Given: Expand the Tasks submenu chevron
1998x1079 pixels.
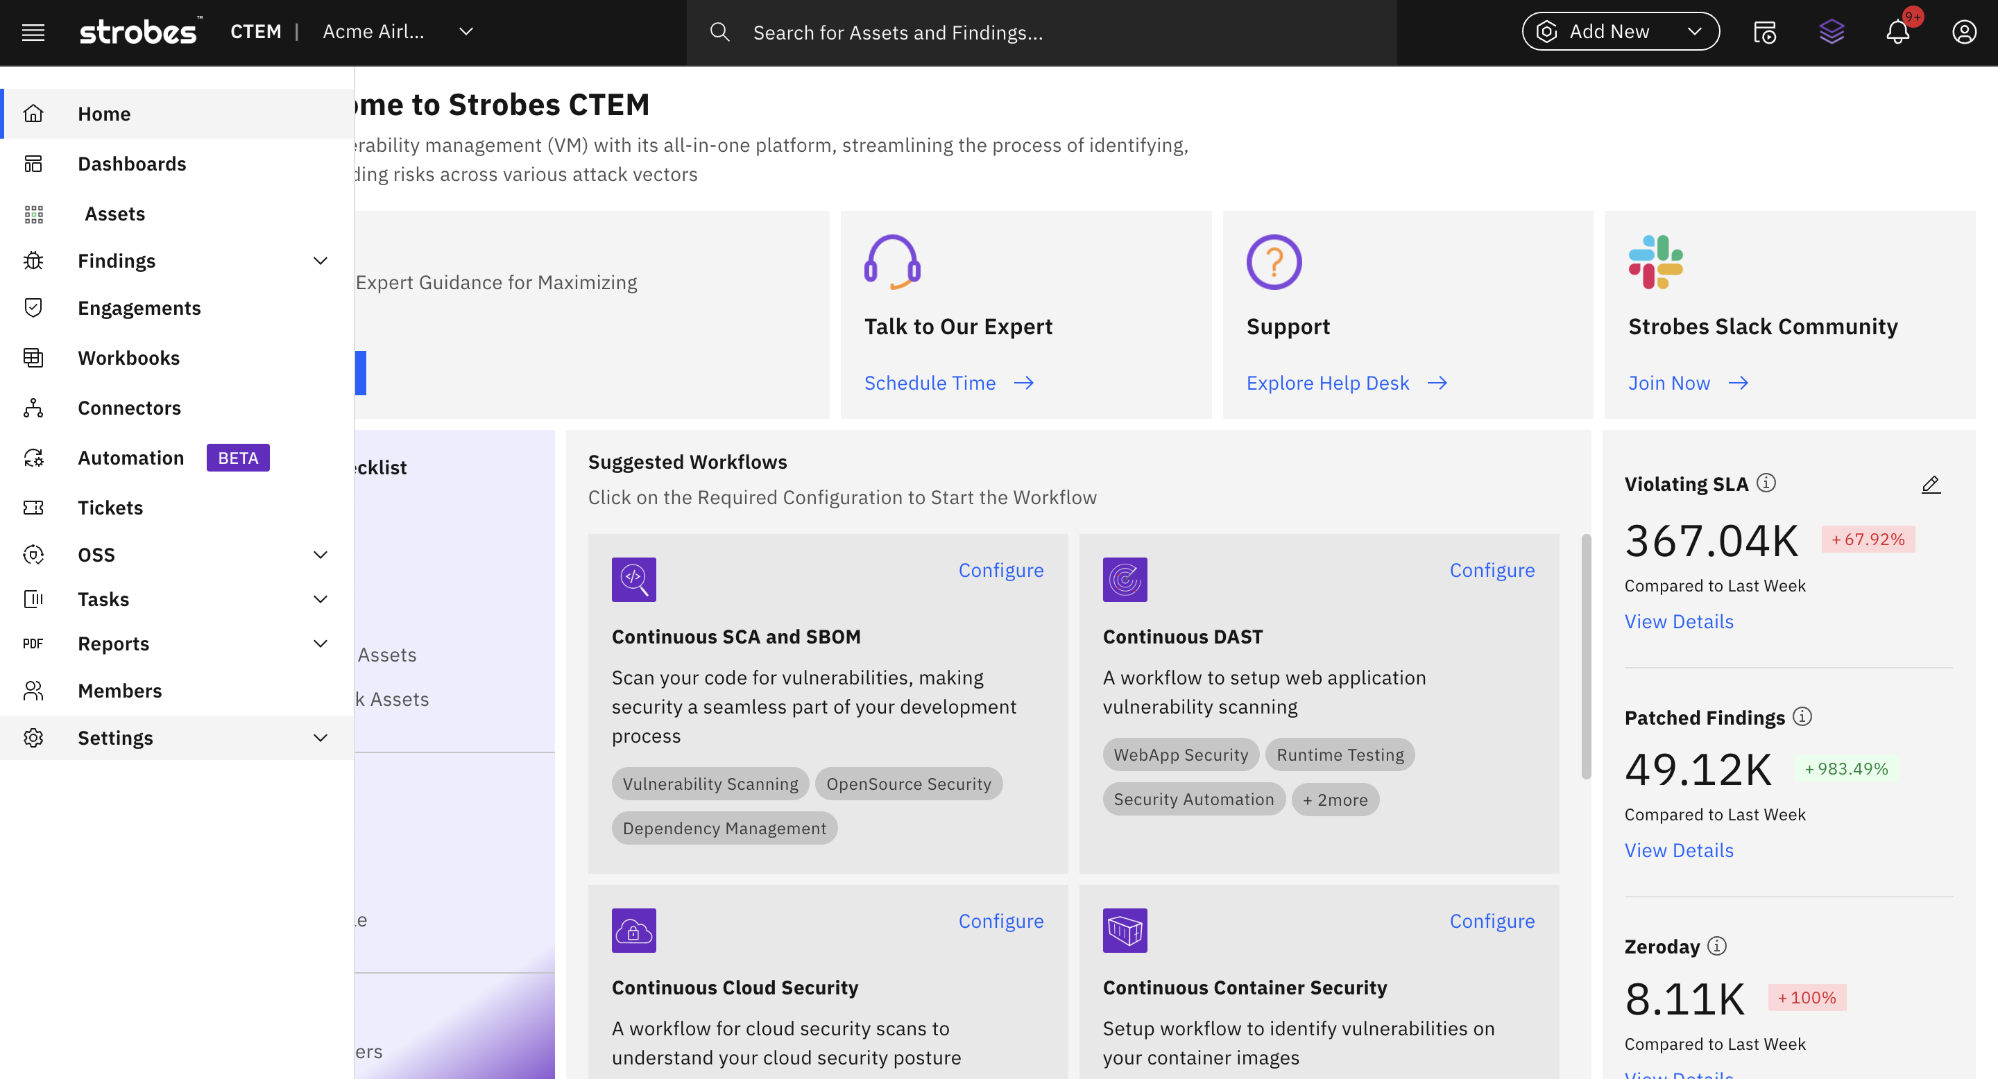Looking at the screenshot, I should point(321,598).
